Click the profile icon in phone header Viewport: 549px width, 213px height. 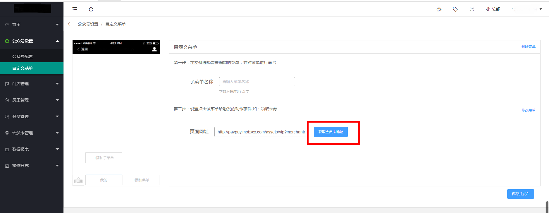(154, 49)
